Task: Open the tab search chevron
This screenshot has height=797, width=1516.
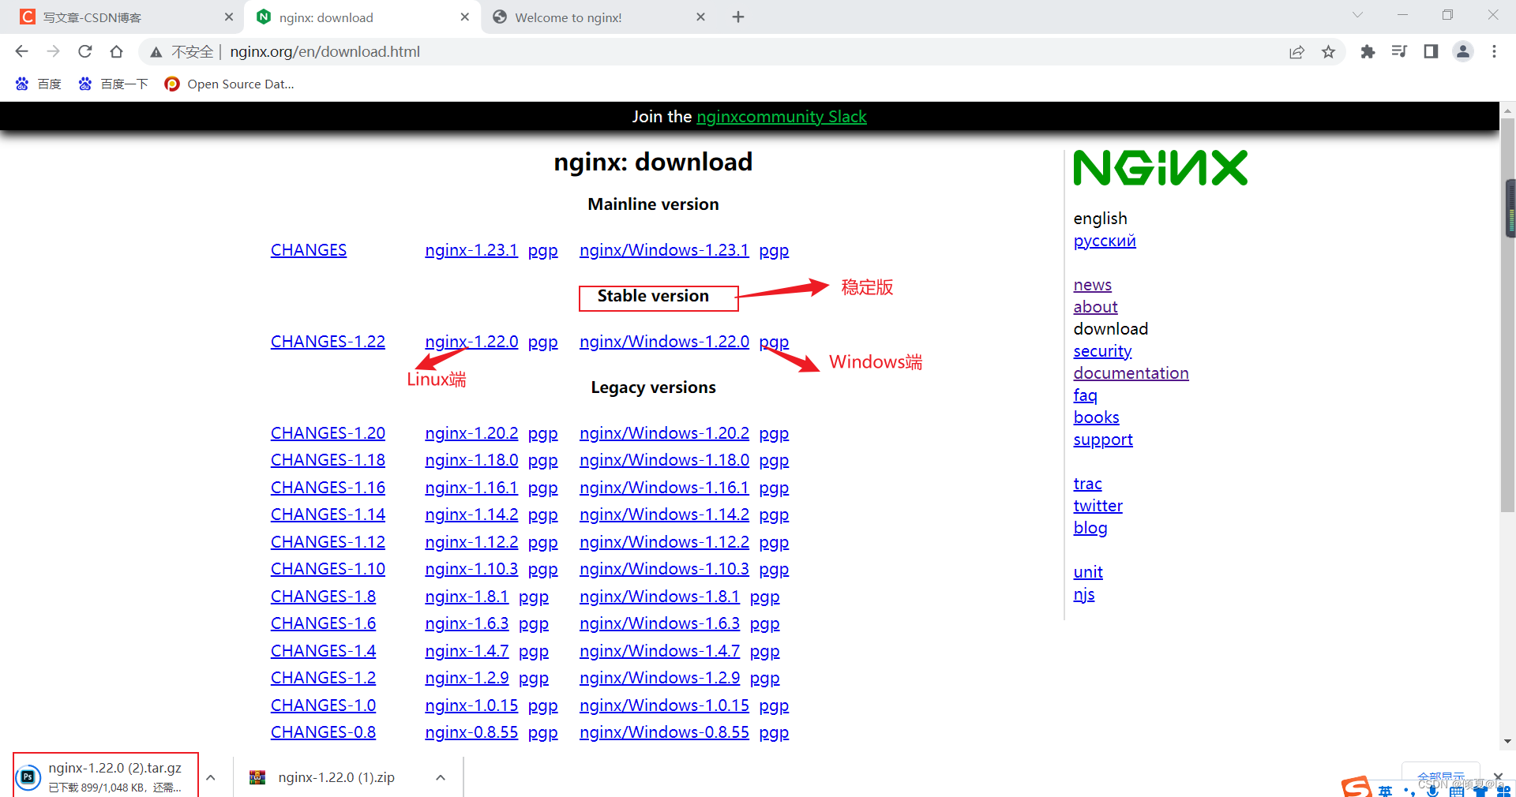Action: [1357, 14]
